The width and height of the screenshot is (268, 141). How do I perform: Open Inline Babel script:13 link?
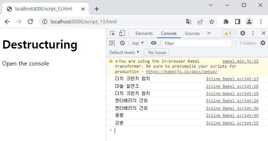pyautogui.click(x=232, y=79)
